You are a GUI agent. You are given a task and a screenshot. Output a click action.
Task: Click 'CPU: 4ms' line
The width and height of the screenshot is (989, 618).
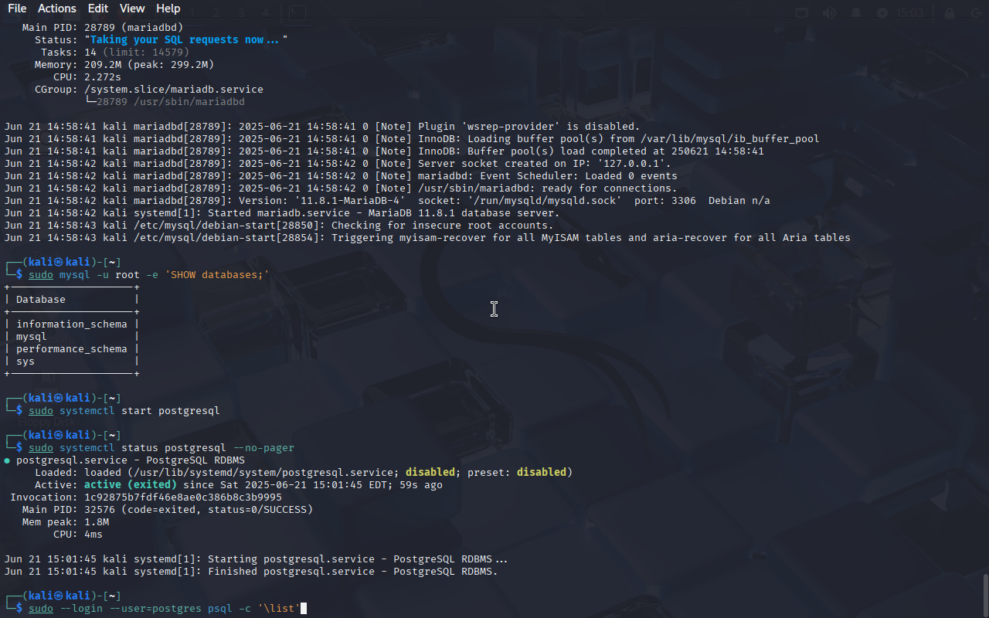point(78,534)
